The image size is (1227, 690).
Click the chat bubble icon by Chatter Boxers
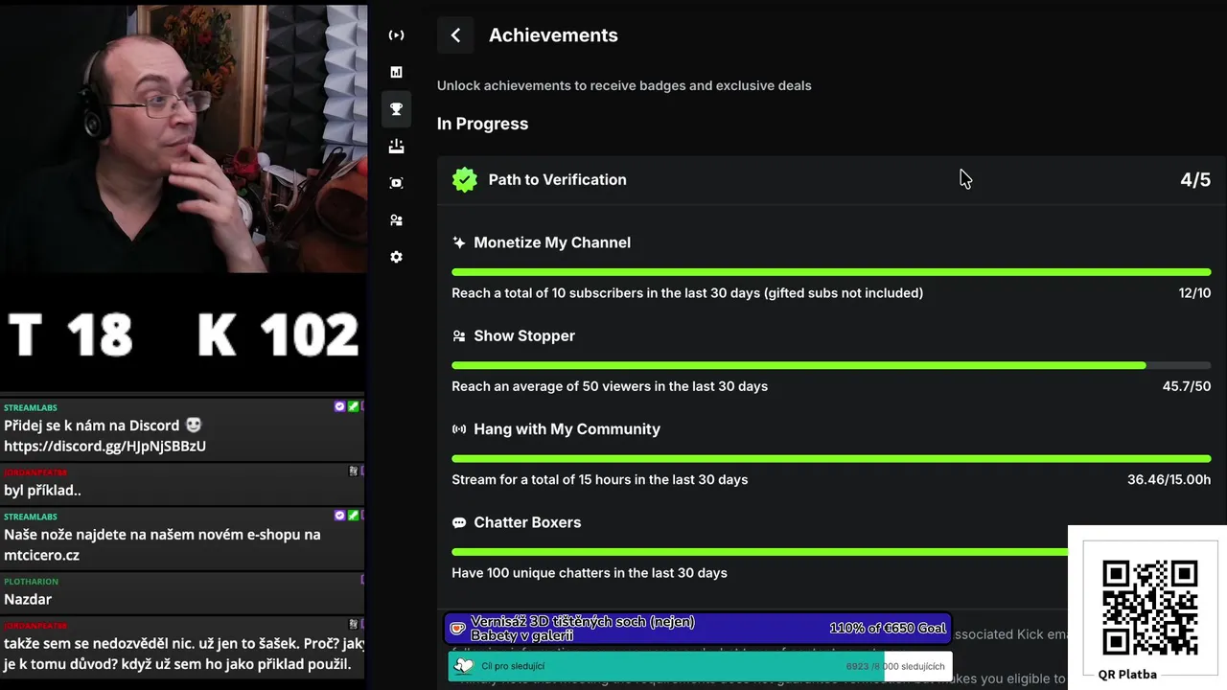[458, 522]
